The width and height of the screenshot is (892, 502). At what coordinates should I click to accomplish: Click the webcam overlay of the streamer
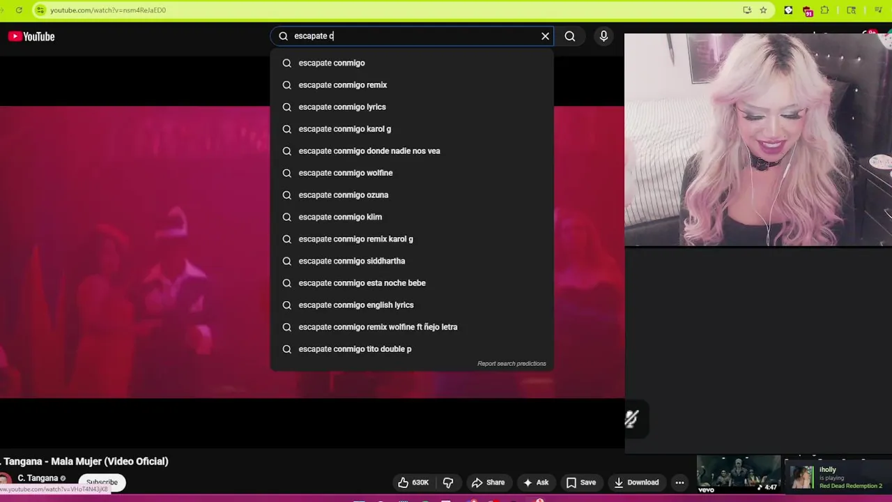point(758,139)
